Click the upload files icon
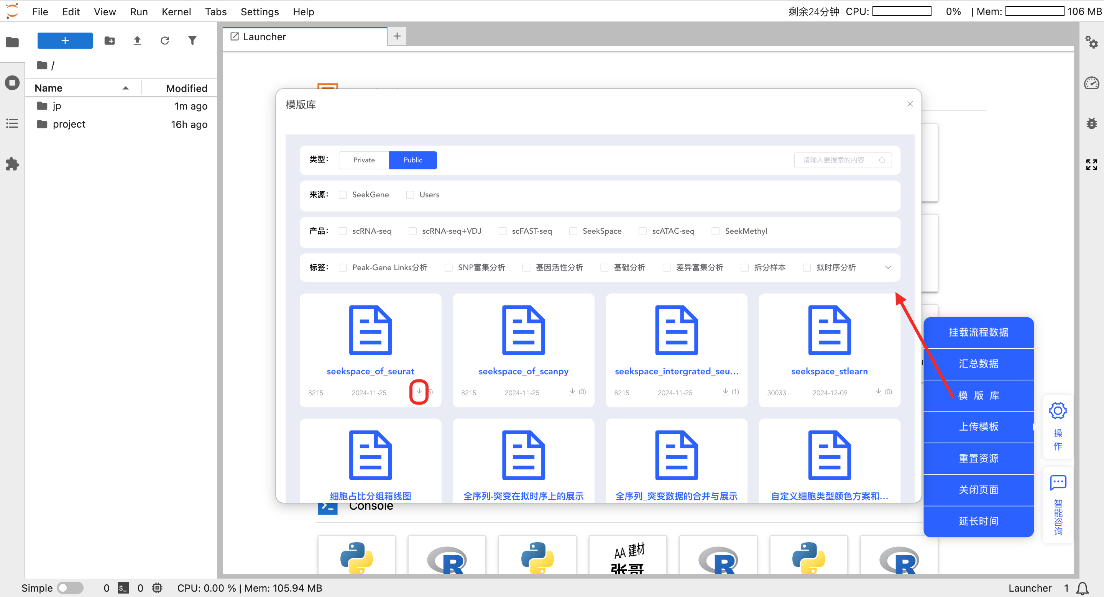The width and height of the screenshot is (1104, 597). [137, 41]
